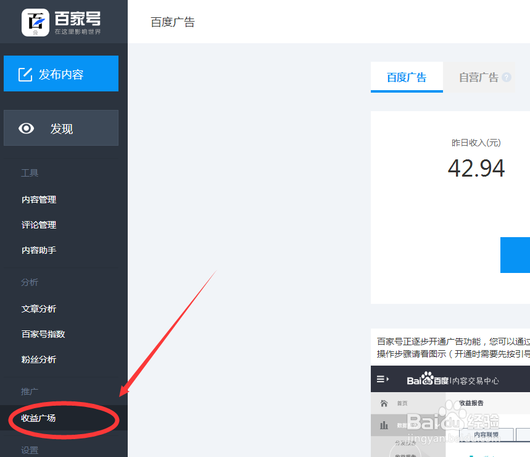Open 评论管理 in the sidebar

(38, 224)
